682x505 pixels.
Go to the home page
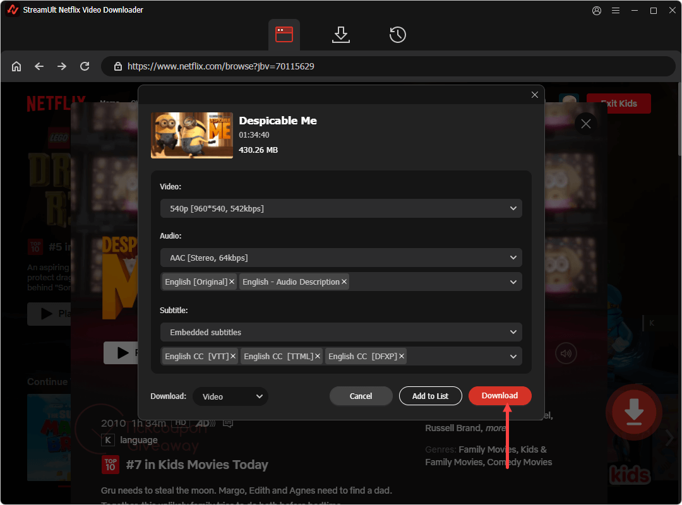[x=16, y=66]
